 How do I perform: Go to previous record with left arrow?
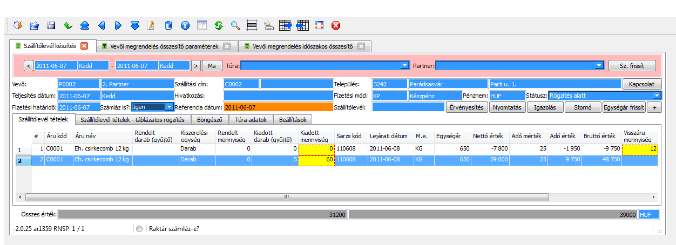[x=102, y=25]
